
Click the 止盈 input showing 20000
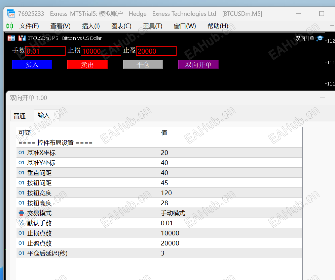(x=156, y=51)
